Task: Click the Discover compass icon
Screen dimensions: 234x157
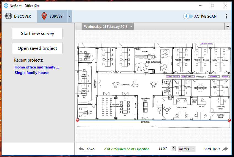Action: [9, 16]
